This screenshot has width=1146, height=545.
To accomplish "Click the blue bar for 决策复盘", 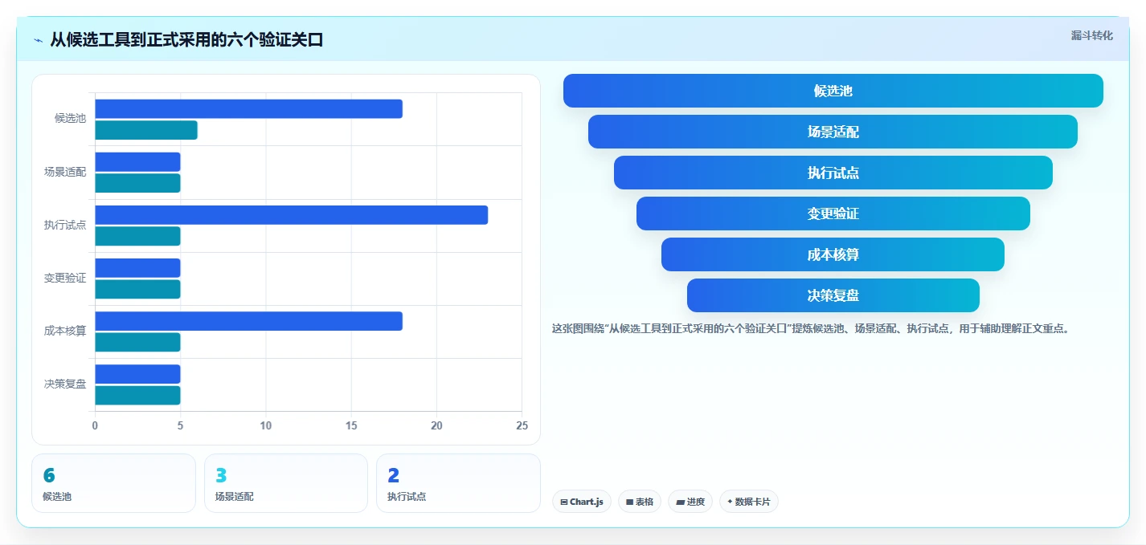I will pyautogui.click(x=137, y=374).
